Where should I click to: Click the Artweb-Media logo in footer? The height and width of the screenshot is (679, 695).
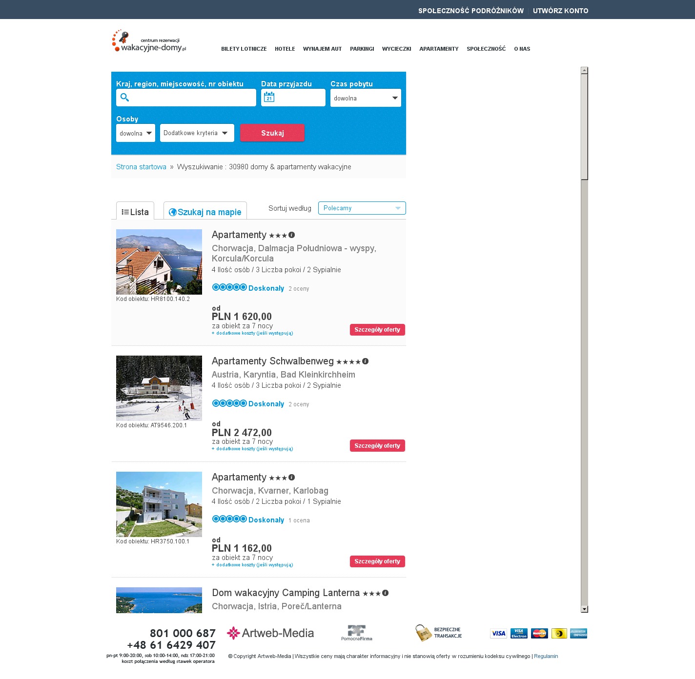coord(270,633)
